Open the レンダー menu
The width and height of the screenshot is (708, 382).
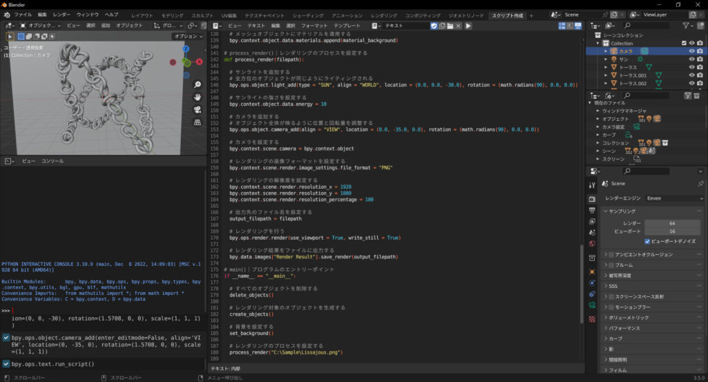click(x=61, y=15)
